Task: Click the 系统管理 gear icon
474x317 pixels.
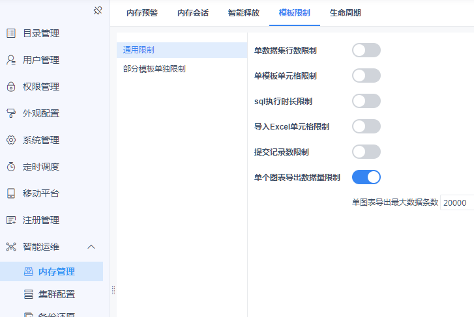Action: 11,140
